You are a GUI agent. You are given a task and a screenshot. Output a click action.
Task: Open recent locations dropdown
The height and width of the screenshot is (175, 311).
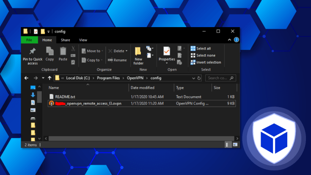[x=43, y=78]
